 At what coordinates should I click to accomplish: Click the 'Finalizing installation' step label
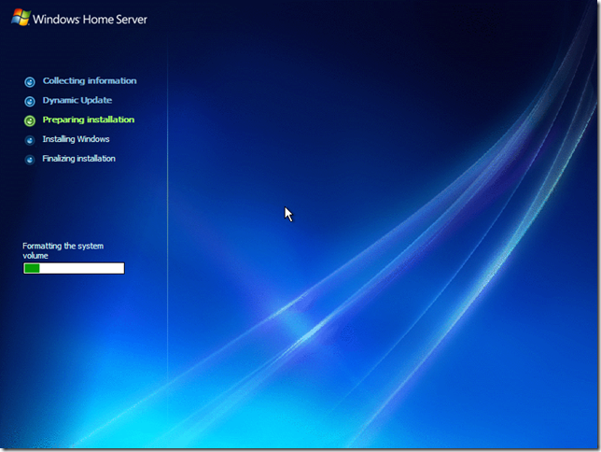pos(79,159)
